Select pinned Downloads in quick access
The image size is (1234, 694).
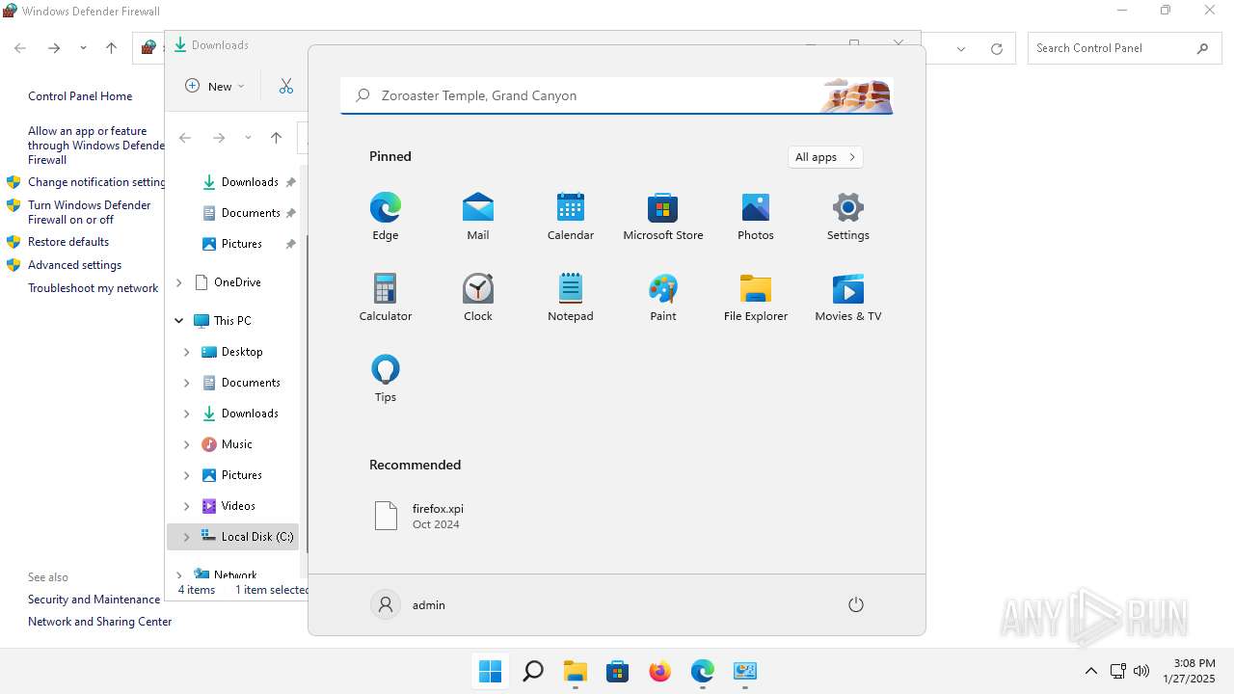pyautogui.click(x=248, y=182)
